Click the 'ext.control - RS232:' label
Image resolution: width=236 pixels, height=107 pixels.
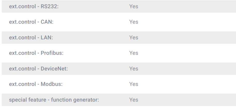[34, 6]
